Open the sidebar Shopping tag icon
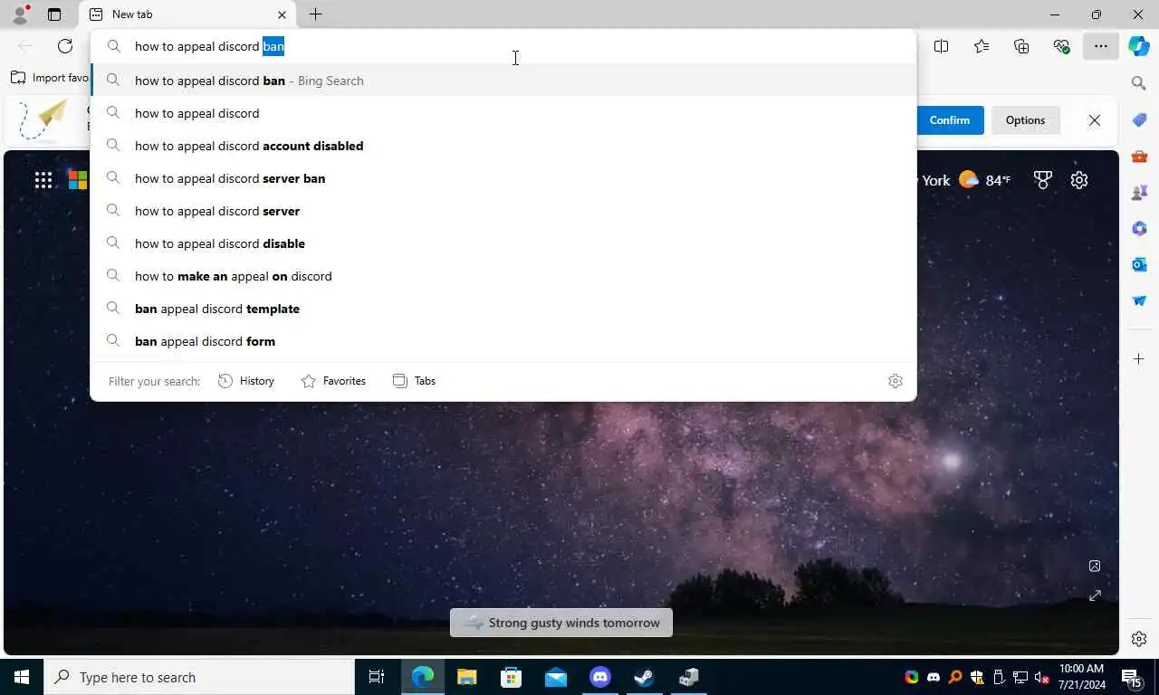 pos(1139,119)
